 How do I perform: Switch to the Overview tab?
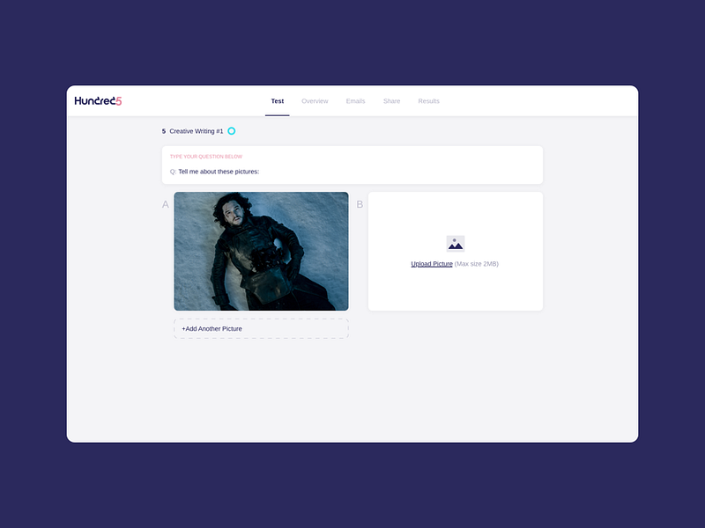pyautogui.click(x=315, y=101)
